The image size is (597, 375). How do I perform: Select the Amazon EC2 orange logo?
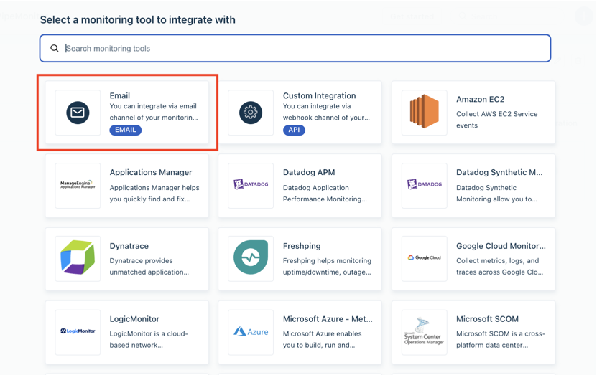tap(424, 111)
